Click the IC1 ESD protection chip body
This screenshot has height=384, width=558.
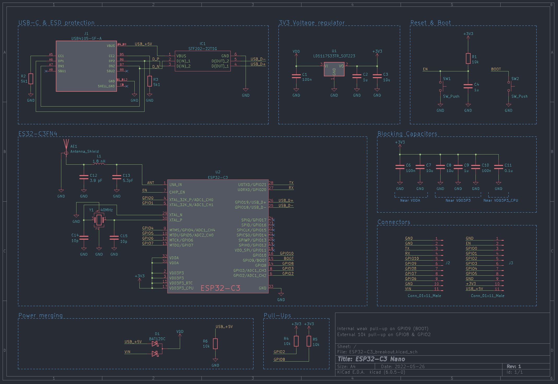coord(203,61)
